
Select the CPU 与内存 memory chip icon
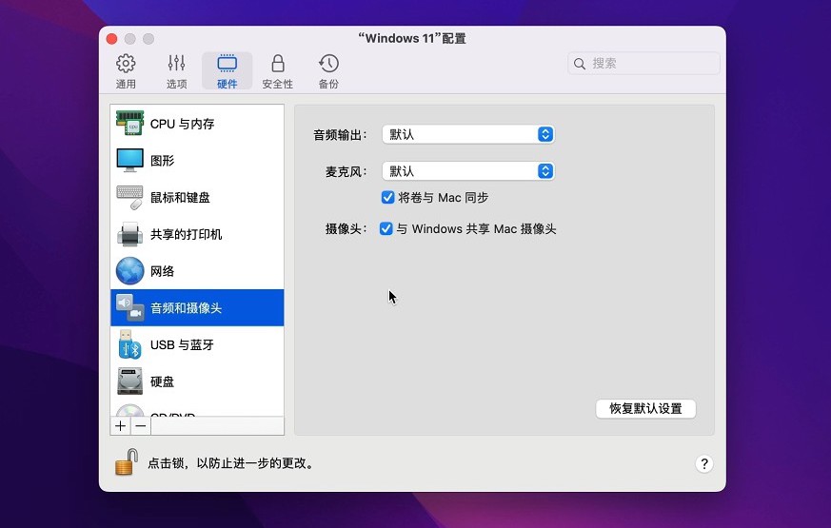(x=129, y=124)
